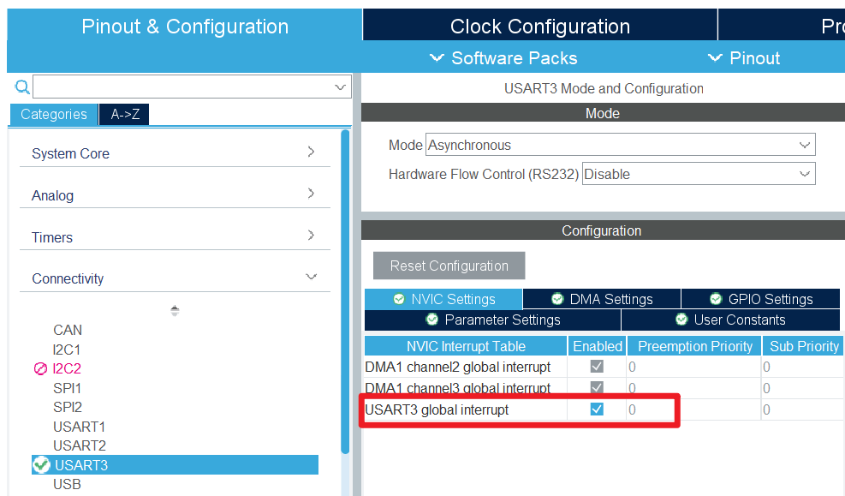Click the sort arrows icon above CAN
The image size is (845, 496).
tap(175, 311)
